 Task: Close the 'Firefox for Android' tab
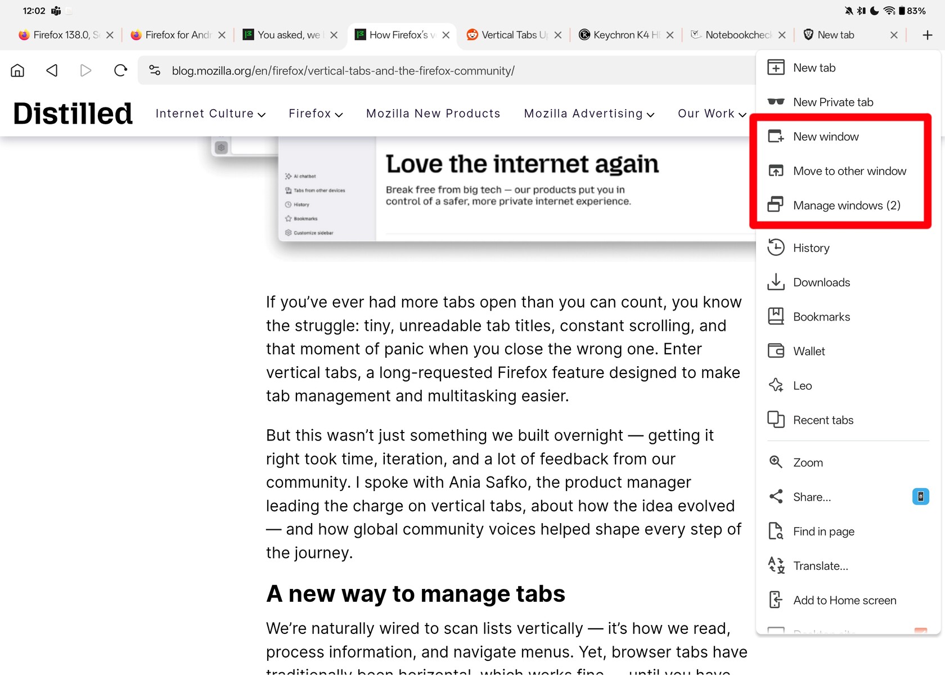222,35
